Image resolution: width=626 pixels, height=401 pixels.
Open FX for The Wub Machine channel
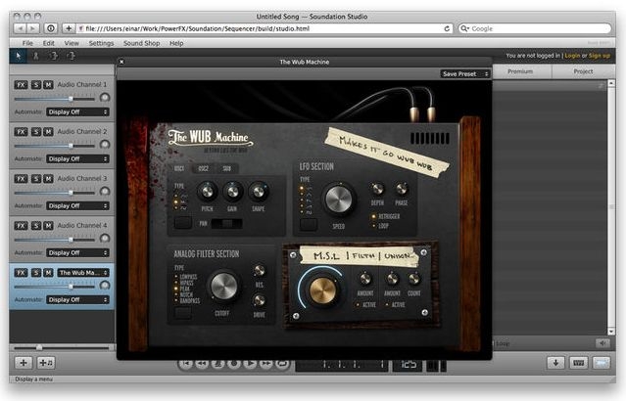tap(21, 273)
